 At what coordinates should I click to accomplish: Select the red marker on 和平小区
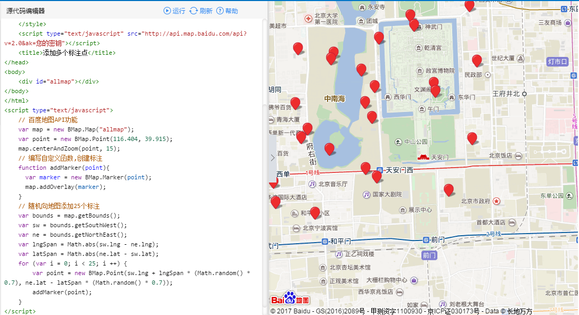[315, 213]
